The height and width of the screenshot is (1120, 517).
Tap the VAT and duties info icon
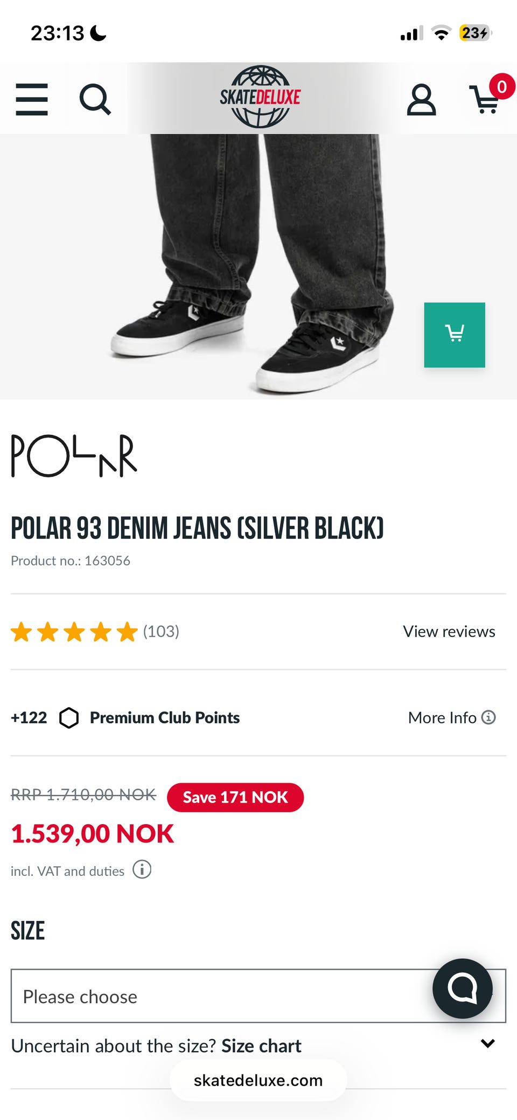point(142,869)
